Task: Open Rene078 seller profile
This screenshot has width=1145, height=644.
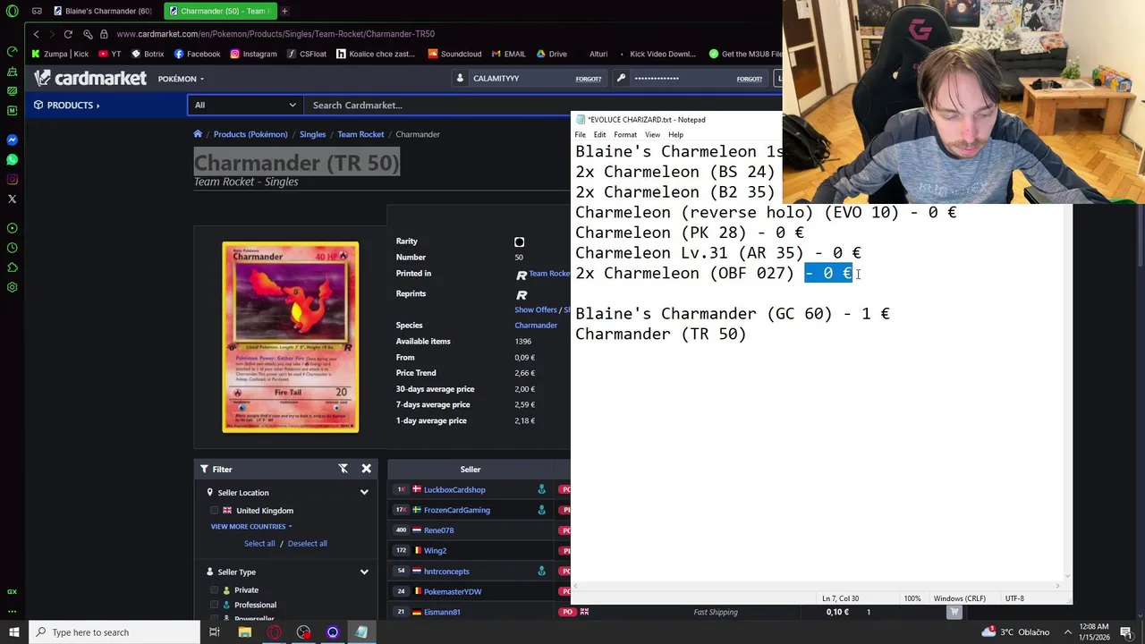Action: pos(438,530)
